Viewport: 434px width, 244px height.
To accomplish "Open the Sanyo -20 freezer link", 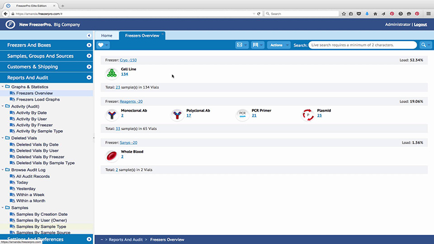I will [129, 143].
